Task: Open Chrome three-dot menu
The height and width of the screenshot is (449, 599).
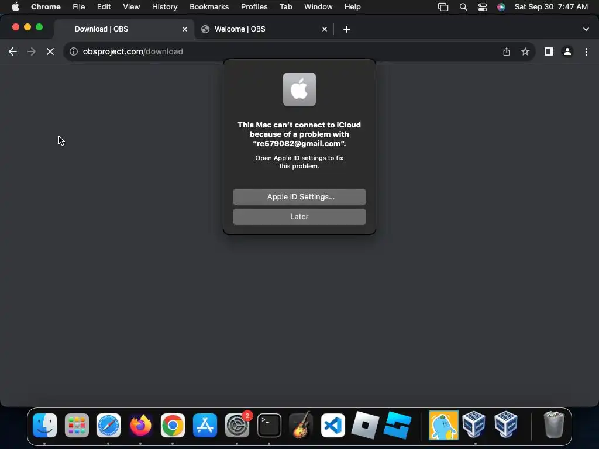Action: [x=586, y=51]
